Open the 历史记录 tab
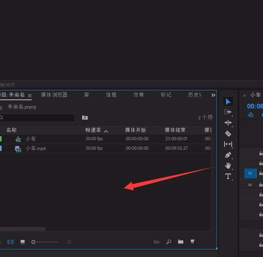This screenshot has height=257, width=263. 194,95
